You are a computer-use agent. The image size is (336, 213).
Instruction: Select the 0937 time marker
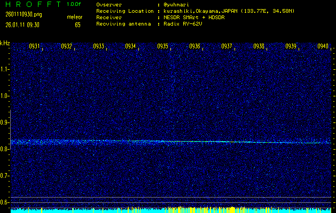[226, 46]
